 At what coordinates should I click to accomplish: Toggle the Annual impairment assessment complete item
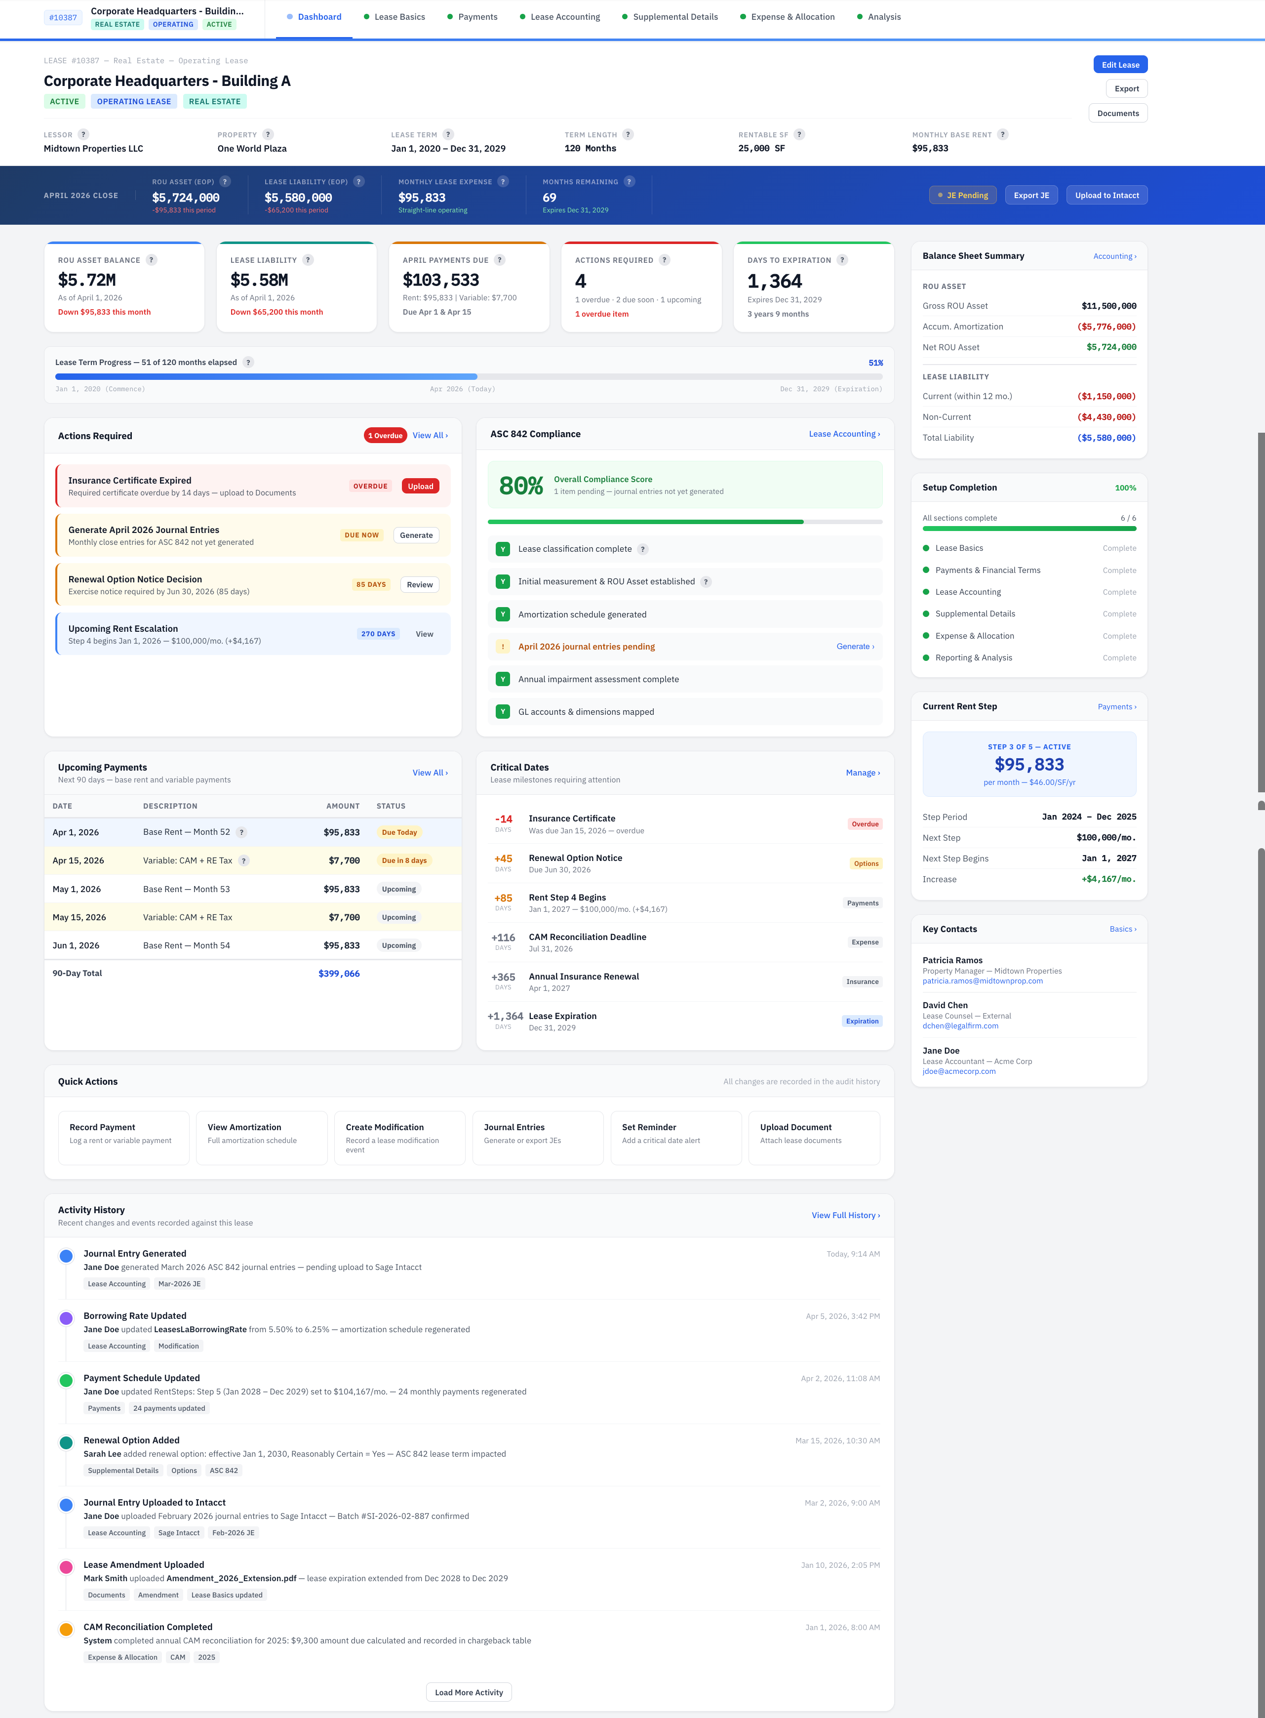503,679
